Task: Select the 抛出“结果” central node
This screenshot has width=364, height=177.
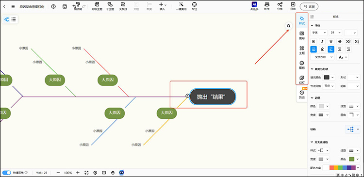Action: pyautogui.click(x=213, y=97)
